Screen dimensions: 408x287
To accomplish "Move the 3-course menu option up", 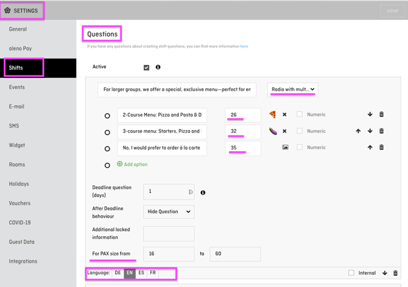I will pos(358,131).
